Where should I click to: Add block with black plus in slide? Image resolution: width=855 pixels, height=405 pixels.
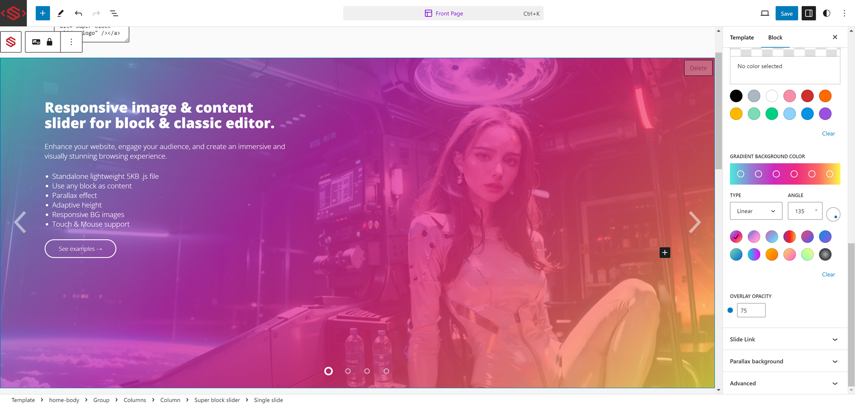click(x=665, y=253)
